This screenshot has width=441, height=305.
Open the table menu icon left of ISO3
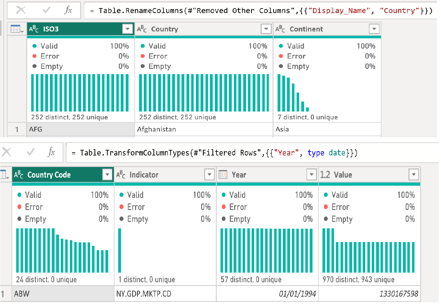point(17,29)
